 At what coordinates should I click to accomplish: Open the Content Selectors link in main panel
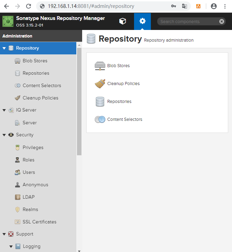tap(125, 119)
